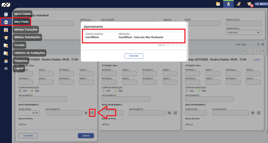Image resolution: width=268 pixels, height=143 pixels.
Task: Click the 1-15 / 120 page counter
Action: [241, 45]
